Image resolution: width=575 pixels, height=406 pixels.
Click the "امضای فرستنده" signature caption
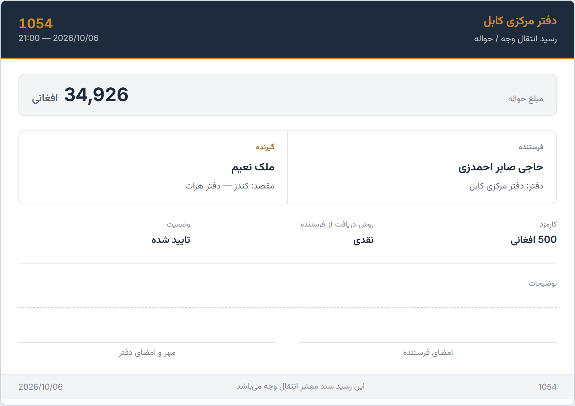(428, 352)
